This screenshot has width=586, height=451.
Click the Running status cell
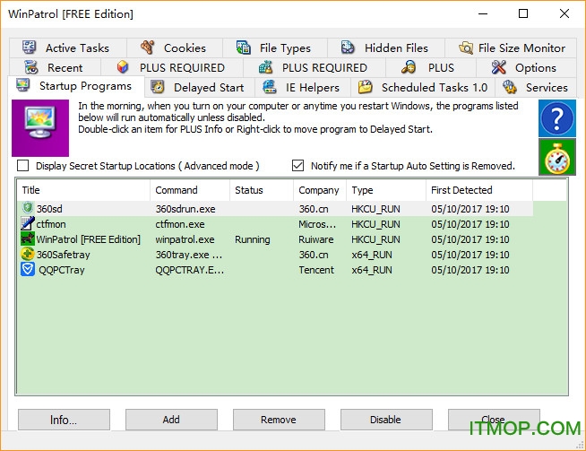click(x=253, y=239)
